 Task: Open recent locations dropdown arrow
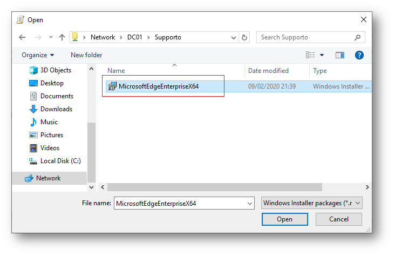(x=51, y=37)
